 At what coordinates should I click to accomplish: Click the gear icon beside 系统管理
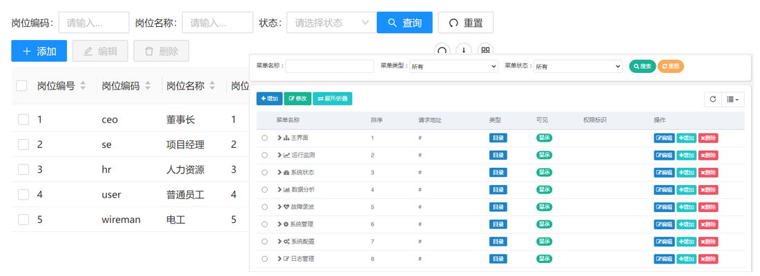pos(286,224)
